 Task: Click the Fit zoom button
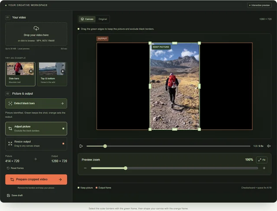[x=261, y=160]
